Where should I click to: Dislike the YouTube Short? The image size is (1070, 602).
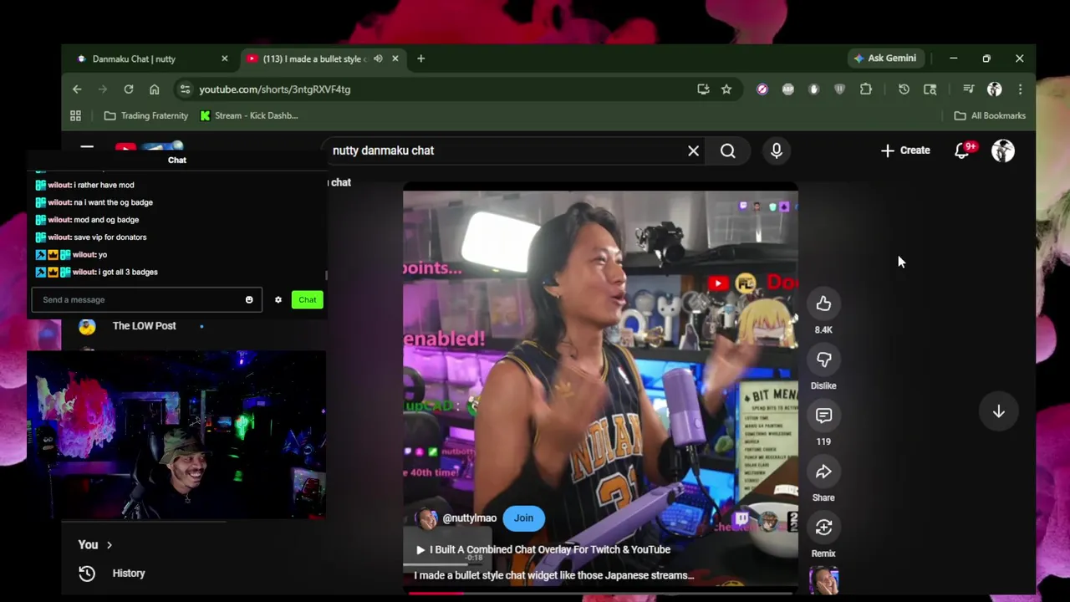pyautogui.click(x=823, y=360)
